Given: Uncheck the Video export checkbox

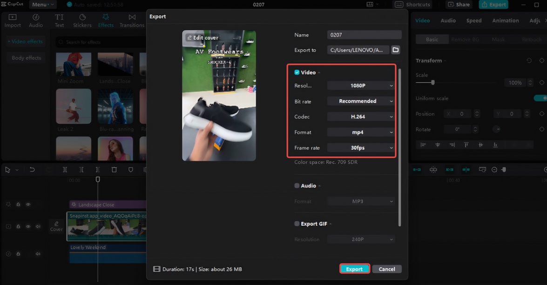Looking at the screenshot, I should tap(297, 72).
